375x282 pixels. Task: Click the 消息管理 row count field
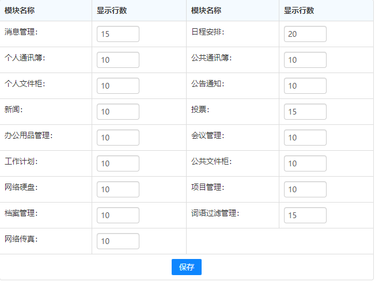click(118, 34)
